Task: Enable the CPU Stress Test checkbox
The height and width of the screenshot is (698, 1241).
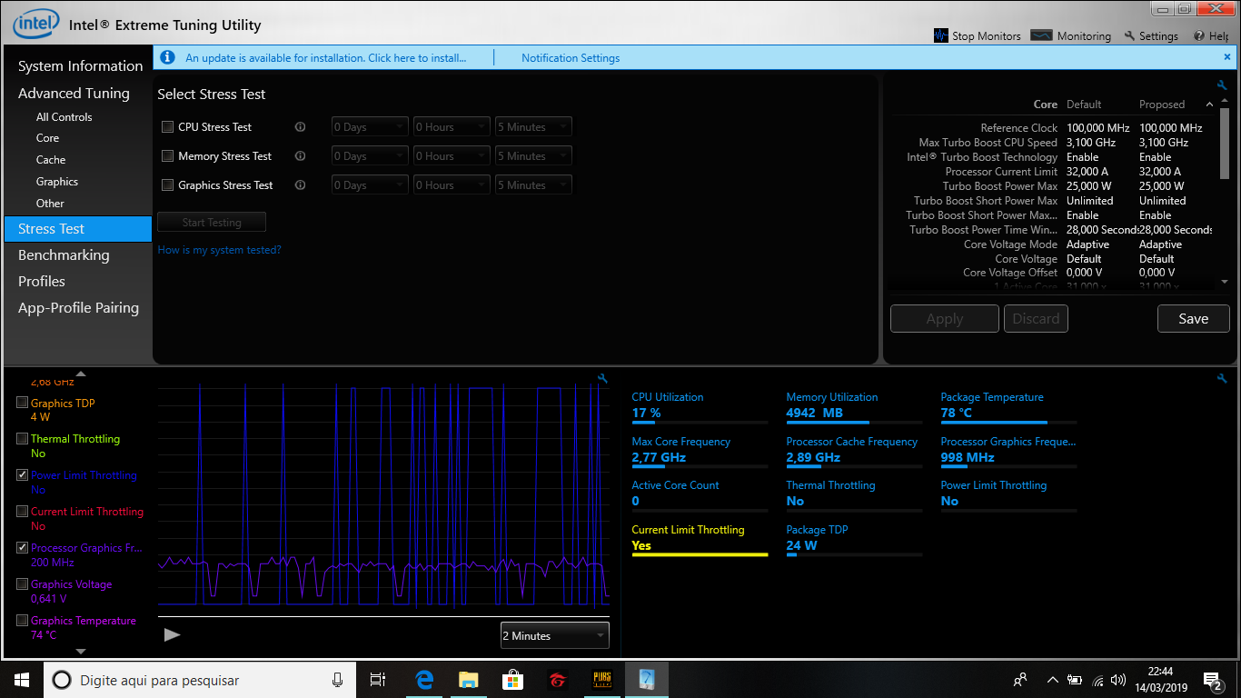Action: point(167,127)
